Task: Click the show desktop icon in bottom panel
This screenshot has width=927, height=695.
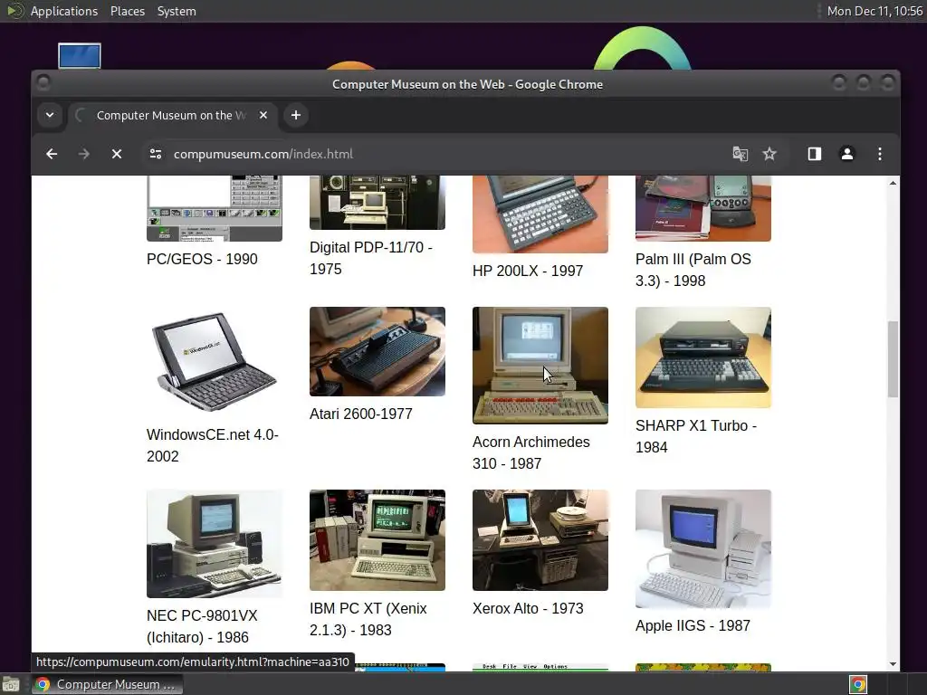Action: (11, 684)
